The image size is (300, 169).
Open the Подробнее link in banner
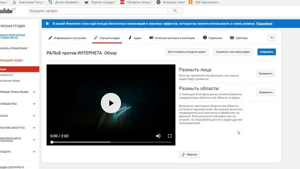[x=264, y=23]
